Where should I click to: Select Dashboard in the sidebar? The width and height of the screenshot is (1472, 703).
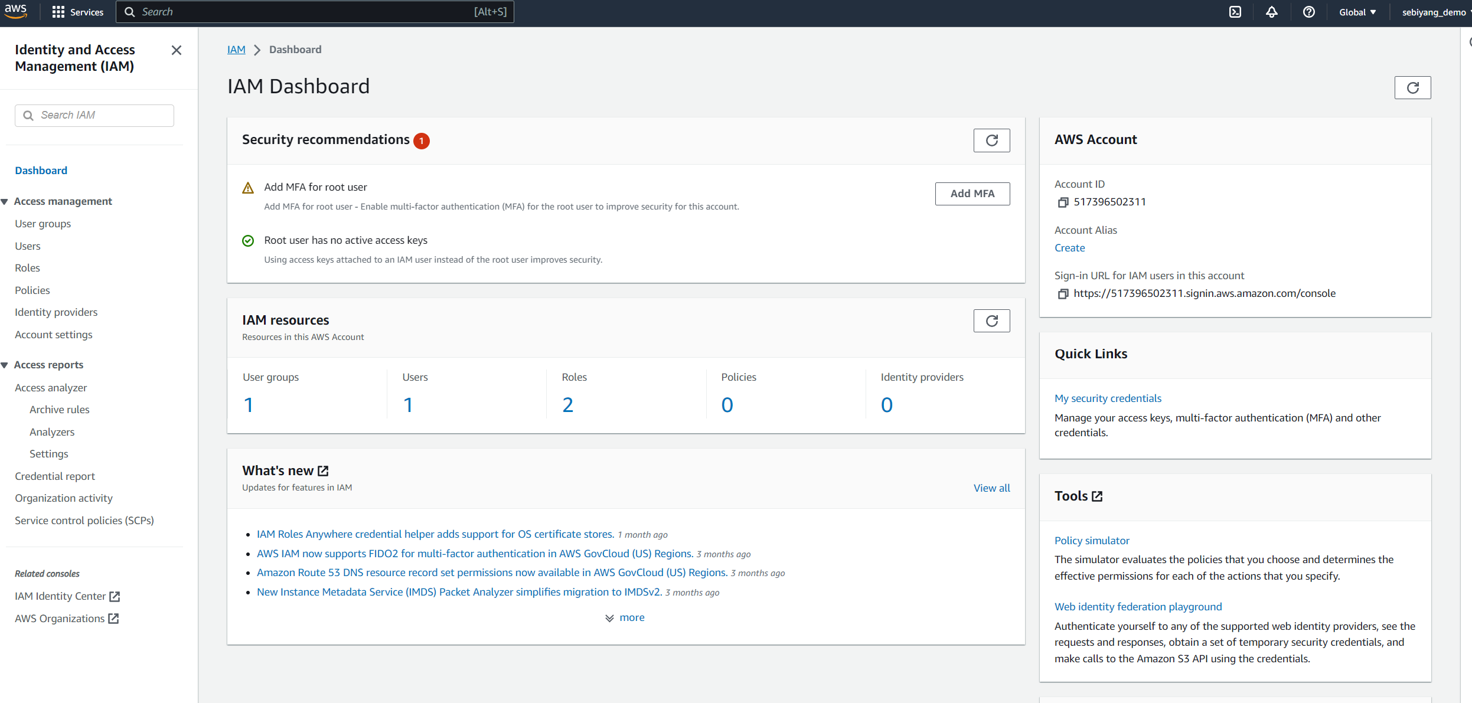click(41, 171)
